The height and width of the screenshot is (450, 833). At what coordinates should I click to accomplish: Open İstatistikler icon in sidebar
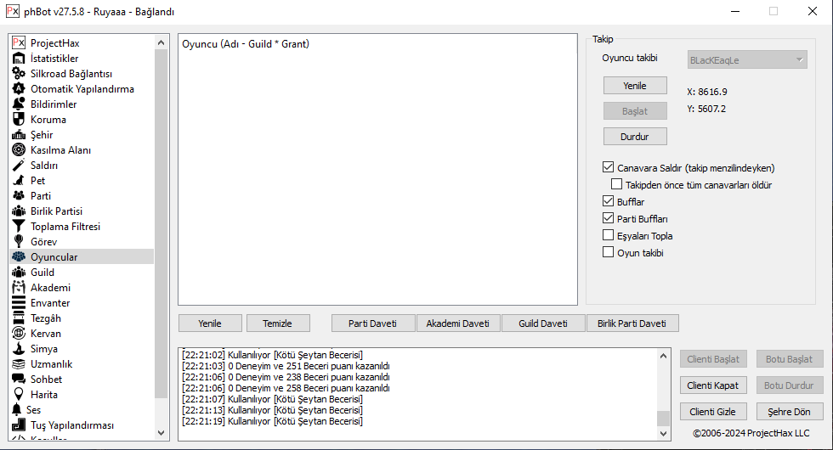tap(19, 59)
